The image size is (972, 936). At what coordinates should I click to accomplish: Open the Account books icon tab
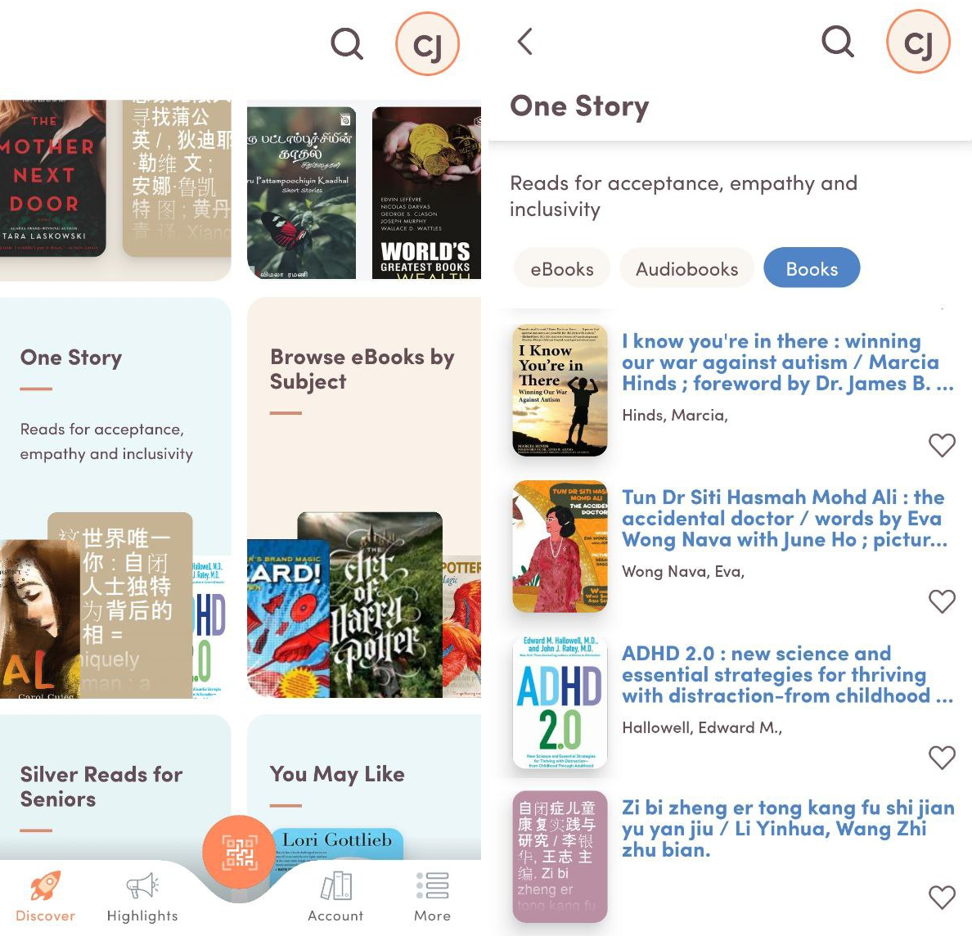[335, 897]
